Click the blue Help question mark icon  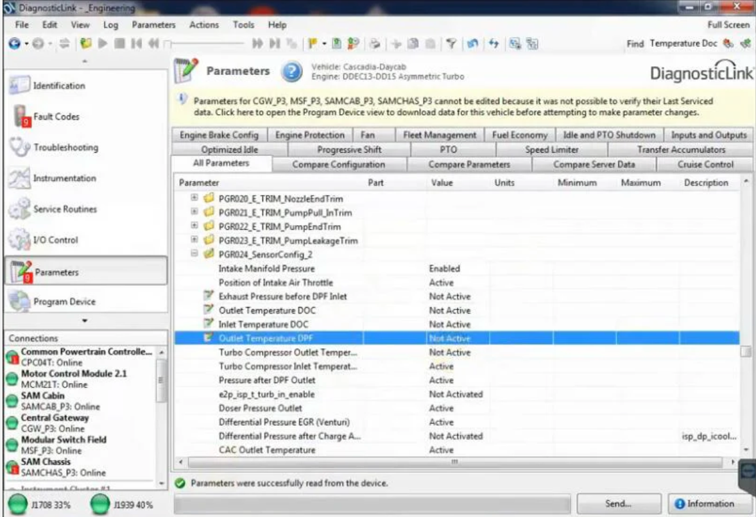pyautogui.click(x=290, y=71)
